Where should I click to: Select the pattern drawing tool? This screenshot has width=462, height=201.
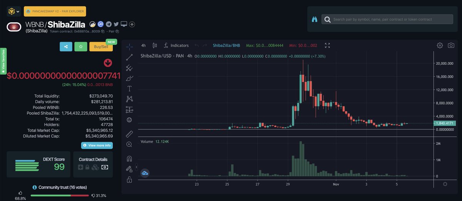click(129, 99)
